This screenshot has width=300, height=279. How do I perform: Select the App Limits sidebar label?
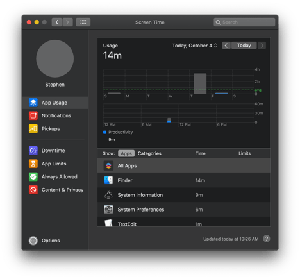coord(54,164)
